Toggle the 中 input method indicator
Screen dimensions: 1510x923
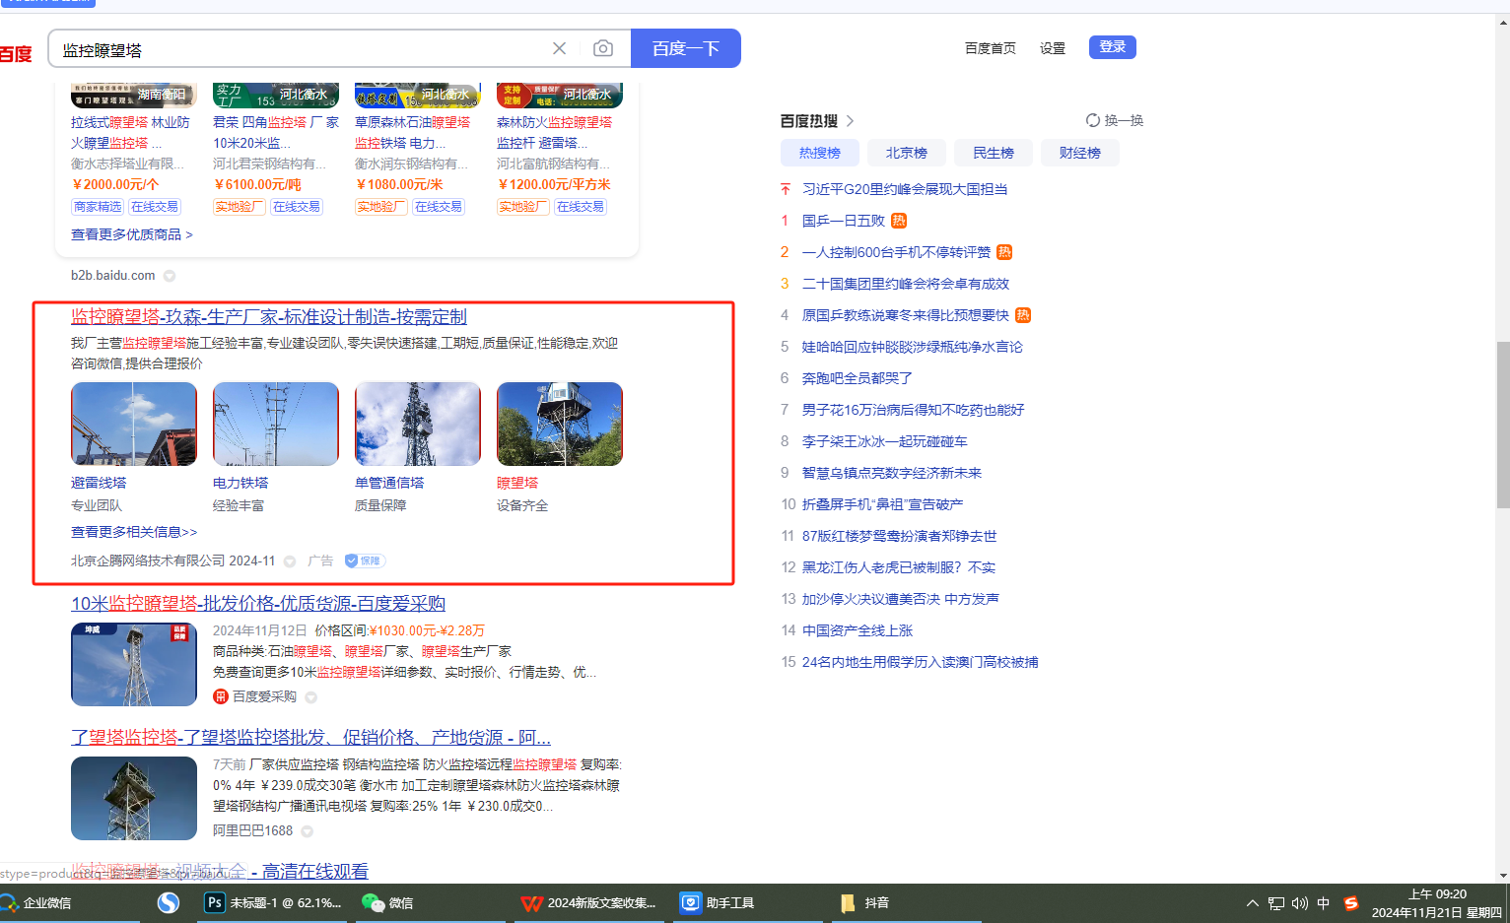click(x=1324, y=903)
